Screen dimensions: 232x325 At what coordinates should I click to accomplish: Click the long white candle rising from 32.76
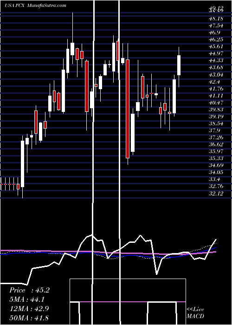tap(22, 164)
